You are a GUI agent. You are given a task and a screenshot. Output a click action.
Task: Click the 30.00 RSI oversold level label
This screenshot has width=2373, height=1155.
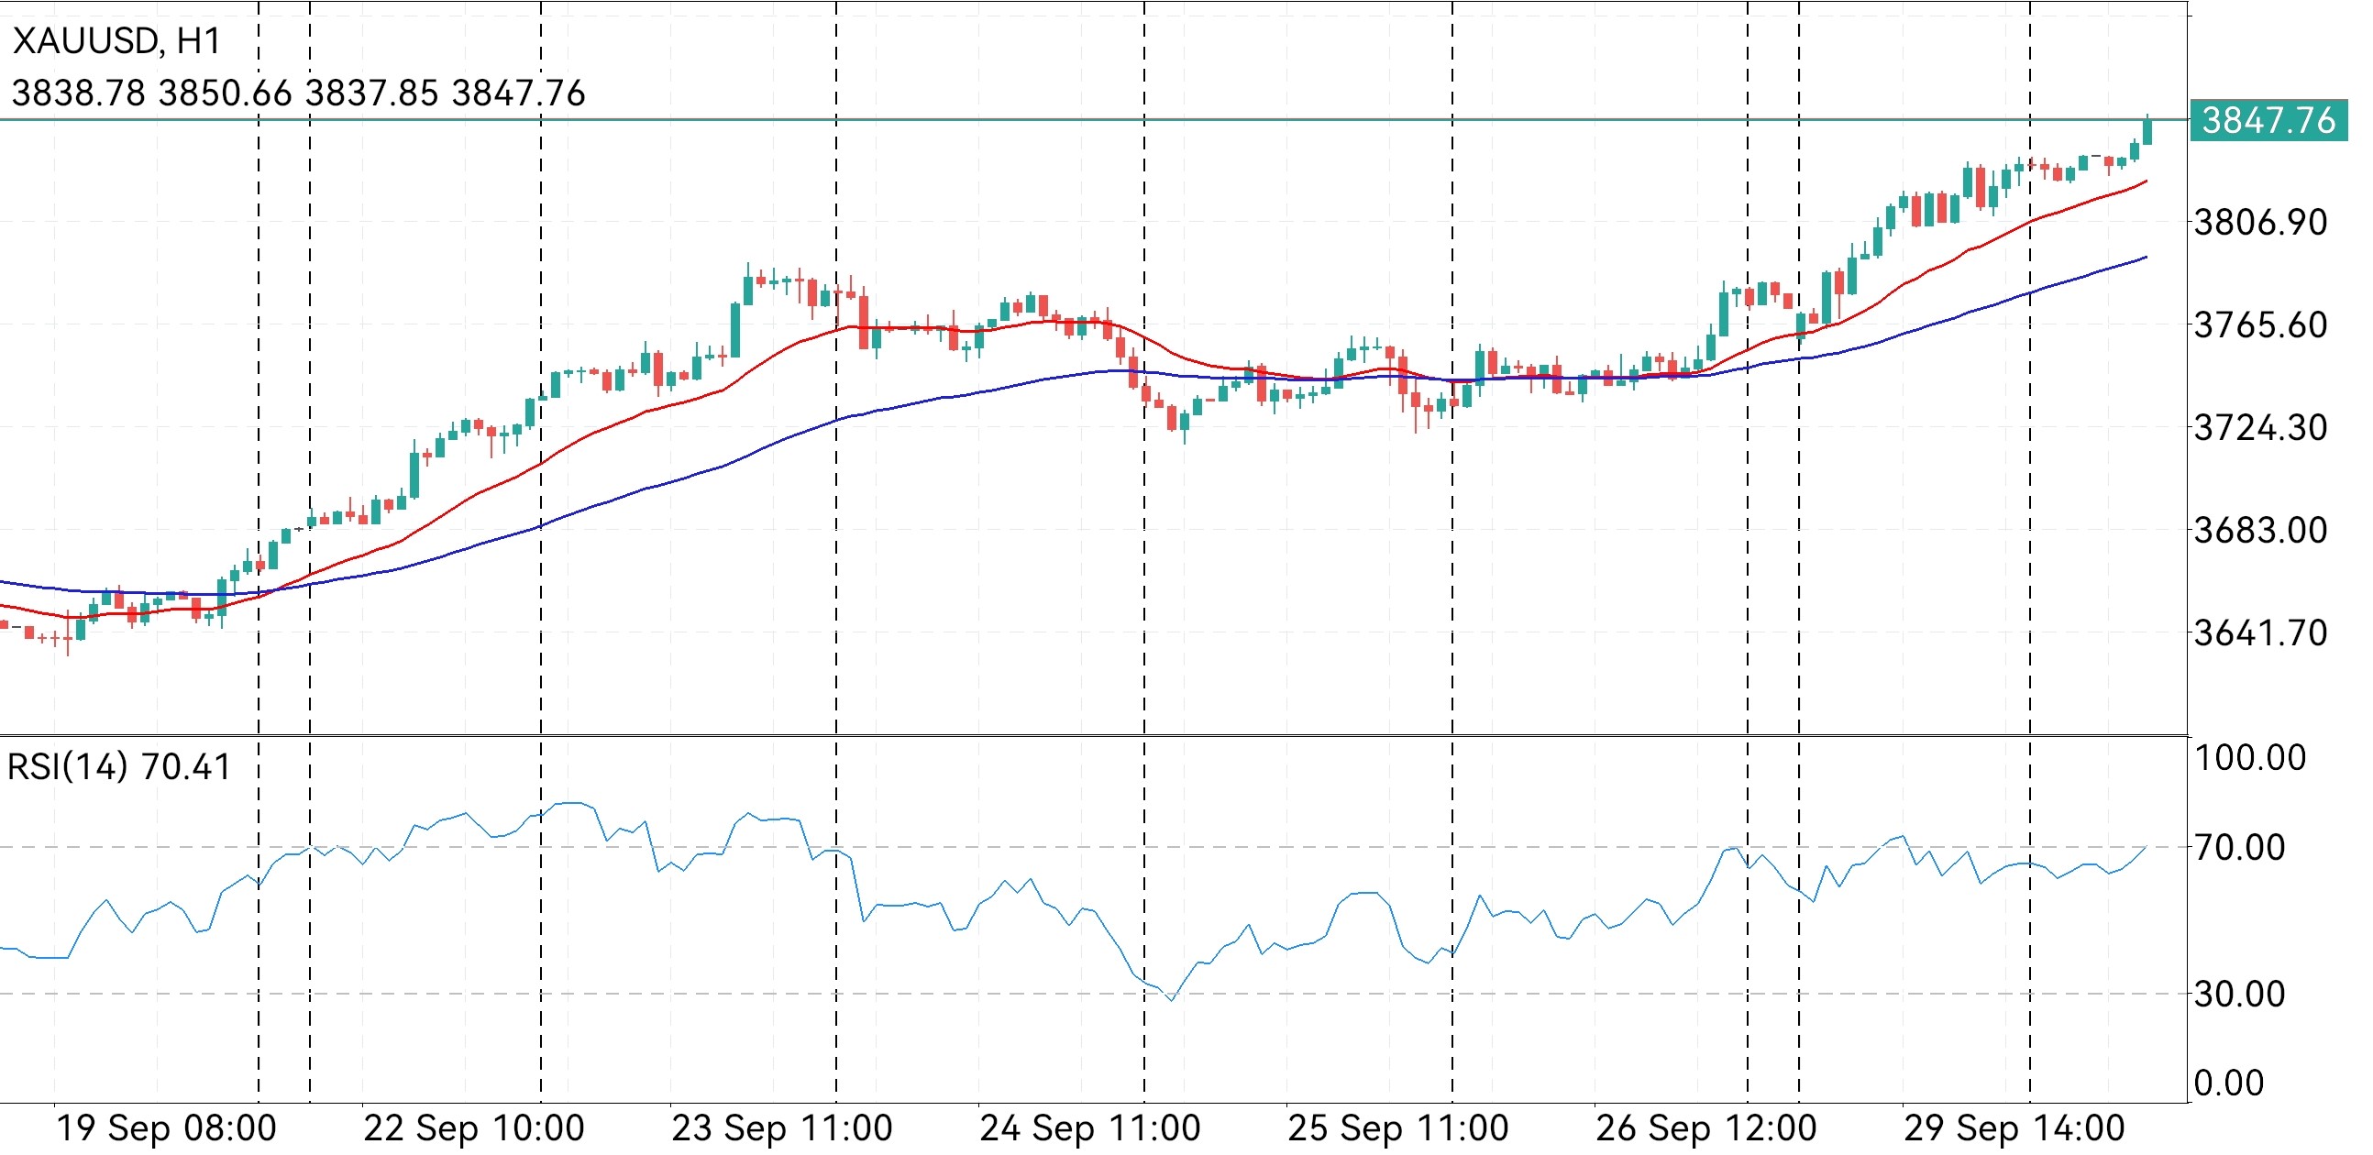2238,994
